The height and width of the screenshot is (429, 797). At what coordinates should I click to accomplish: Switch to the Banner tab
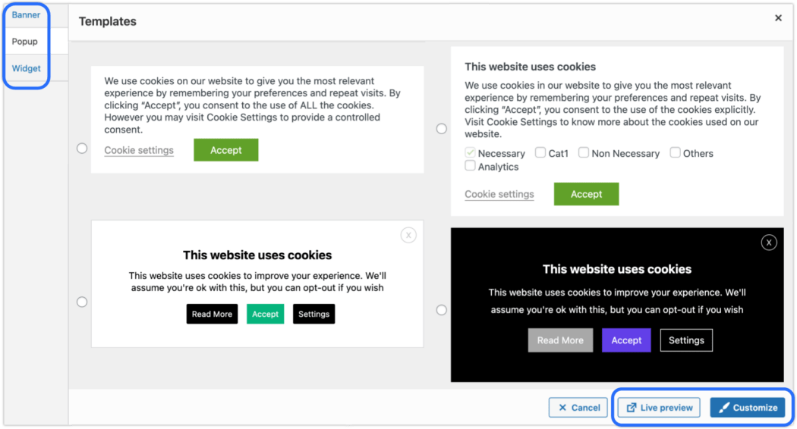pyautogui.click(x=26, y=14)
